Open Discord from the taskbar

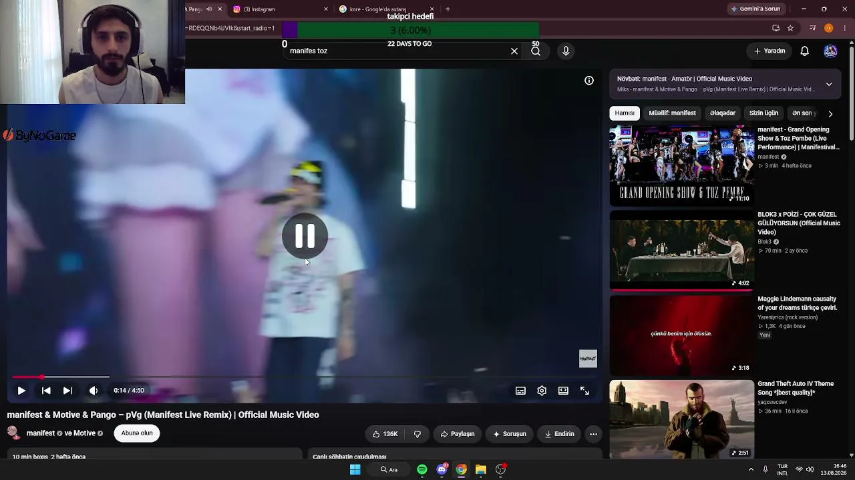point(442,469)
